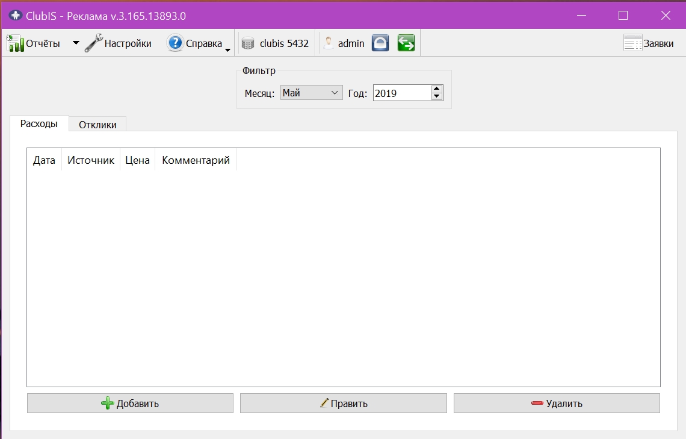Expand the dropdown arrow next to Отчёты
This screenshot has height=439, width=686.
76,43
